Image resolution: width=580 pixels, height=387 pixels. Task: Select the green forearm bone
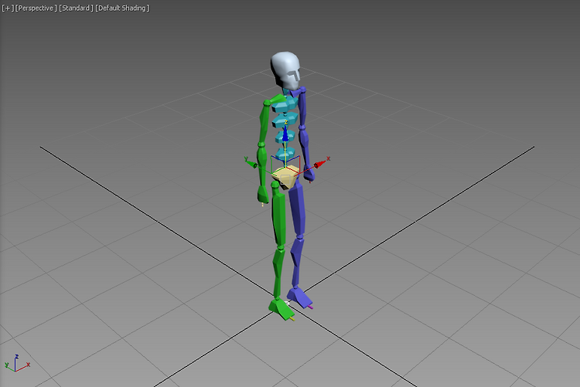tap(261, 165)
